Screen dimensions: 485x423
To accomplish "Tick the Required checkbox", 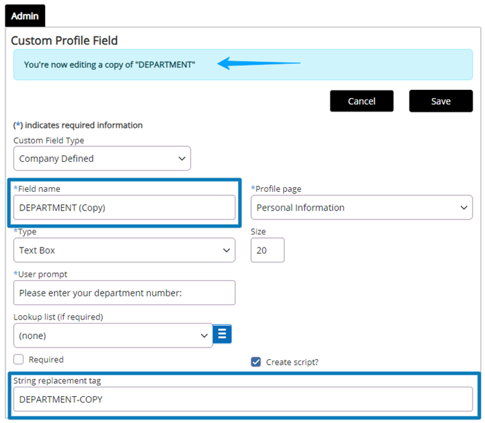I will (x=19, y=359).
